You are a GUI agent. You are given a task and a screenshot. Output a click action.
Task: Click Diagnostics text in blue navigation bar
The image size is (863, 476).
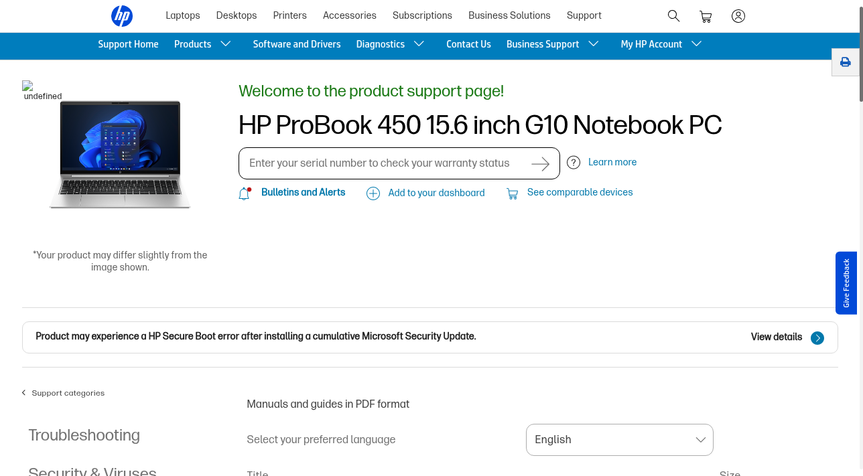(x=381, y=44)
